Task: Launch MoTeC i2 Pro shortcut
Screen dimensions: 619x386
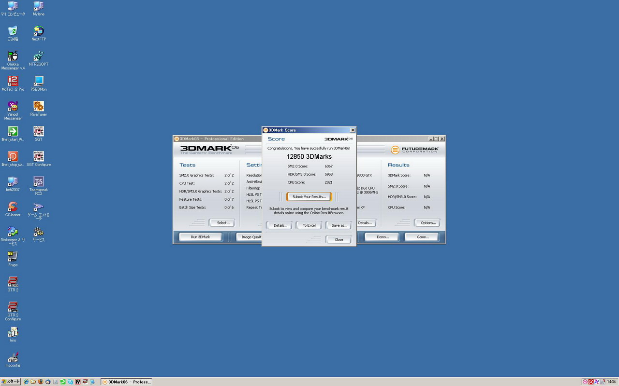Action: (x=13, y=83)
